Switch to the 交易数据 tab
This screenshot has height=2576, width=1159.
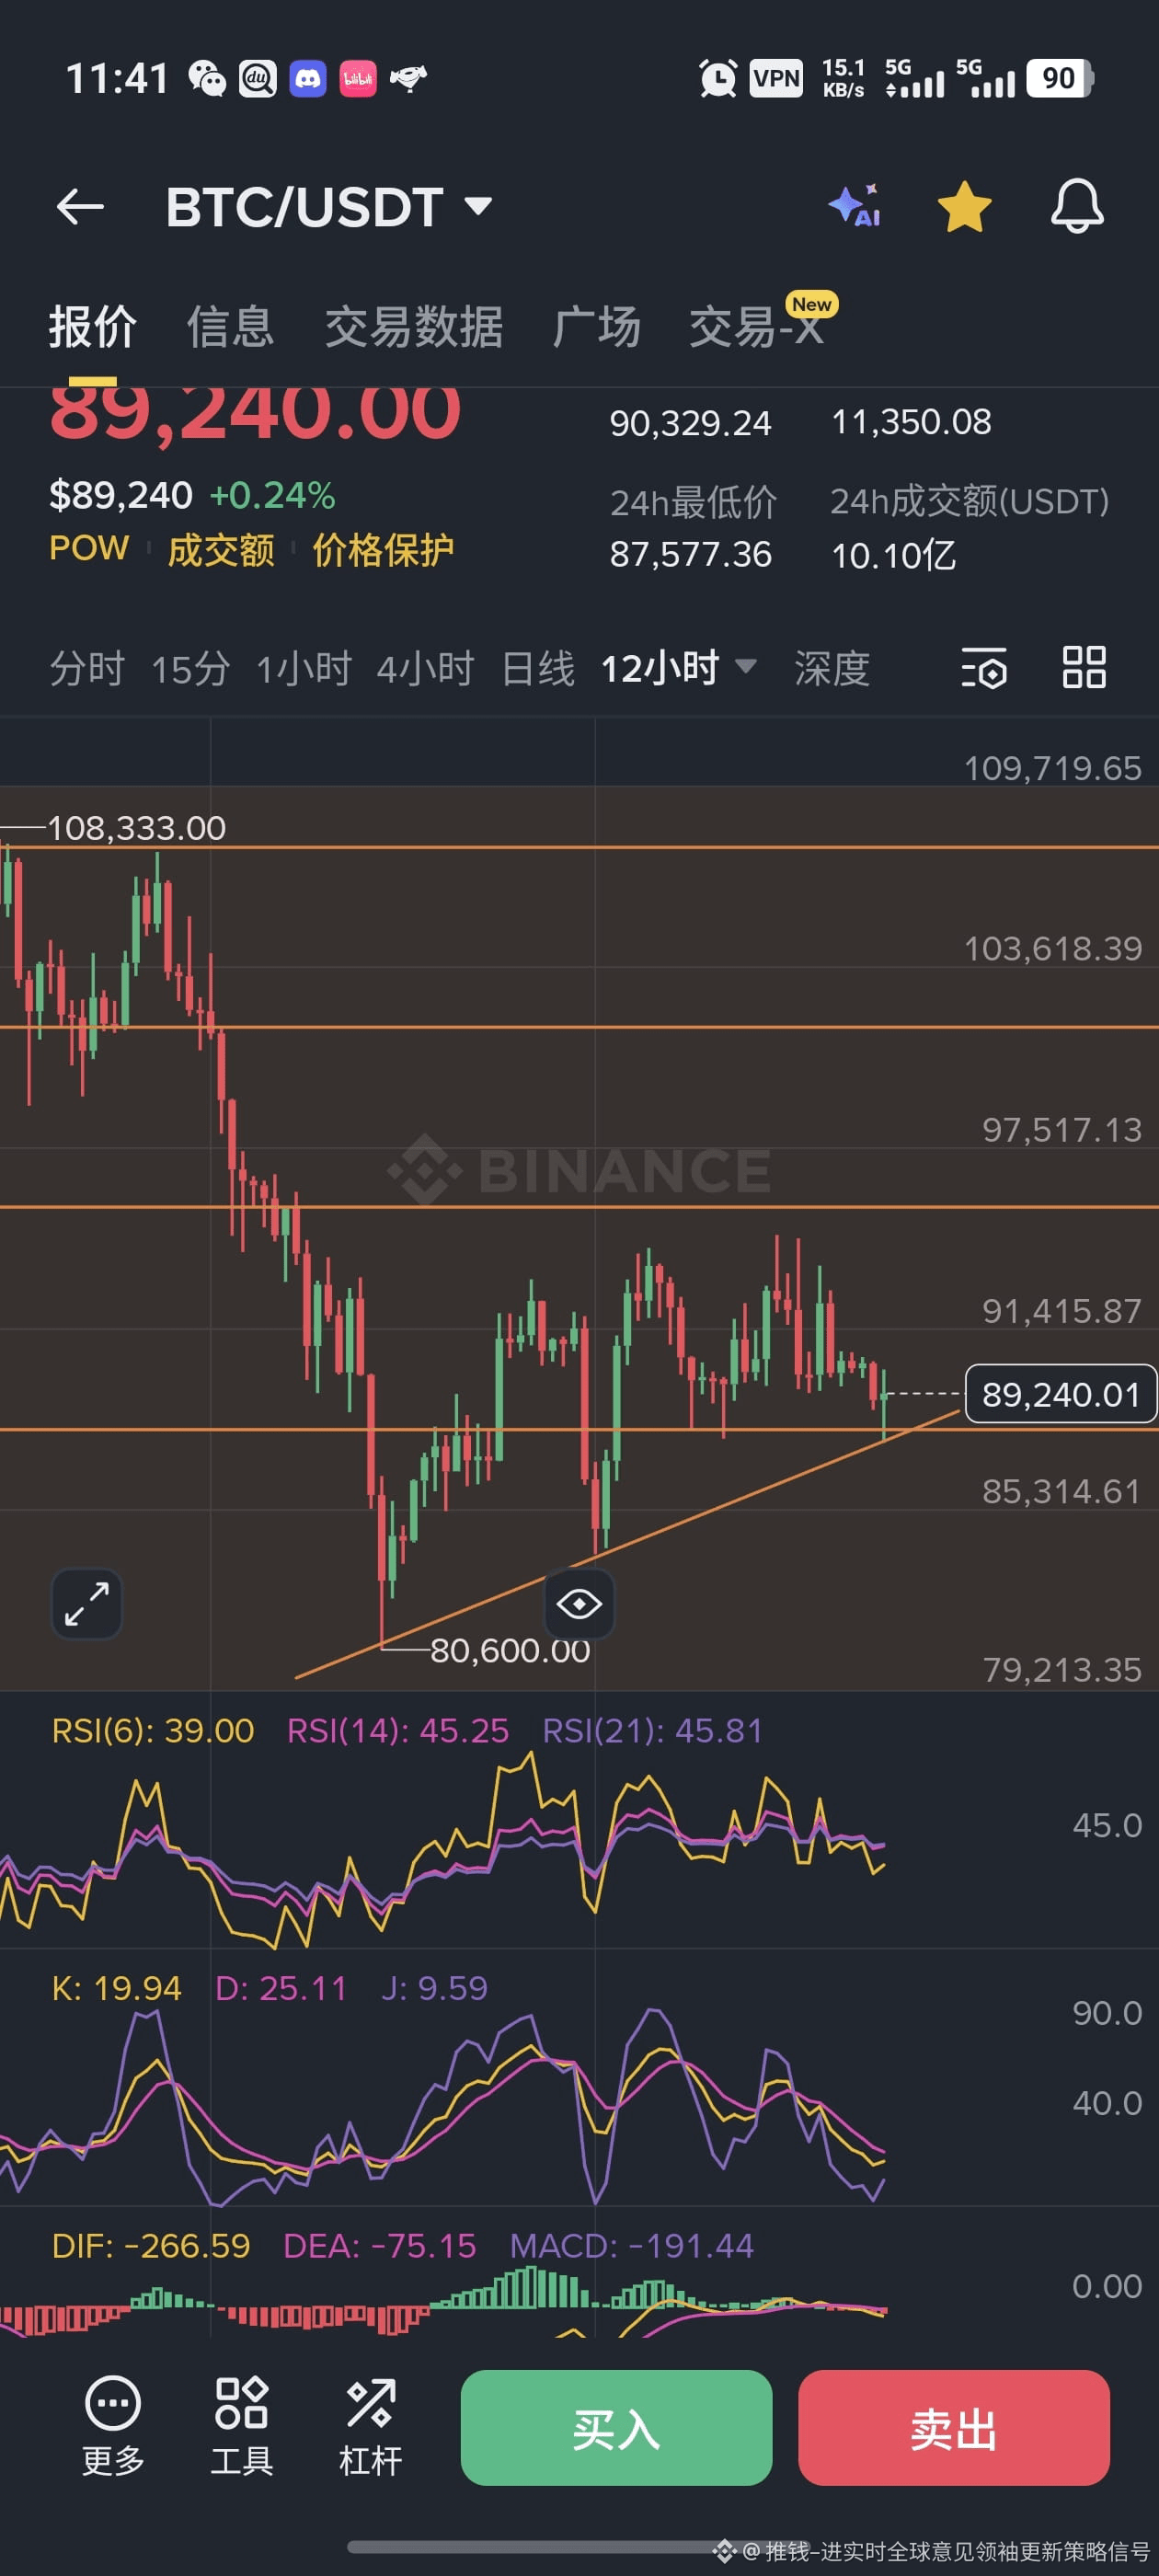coord(413,327)
